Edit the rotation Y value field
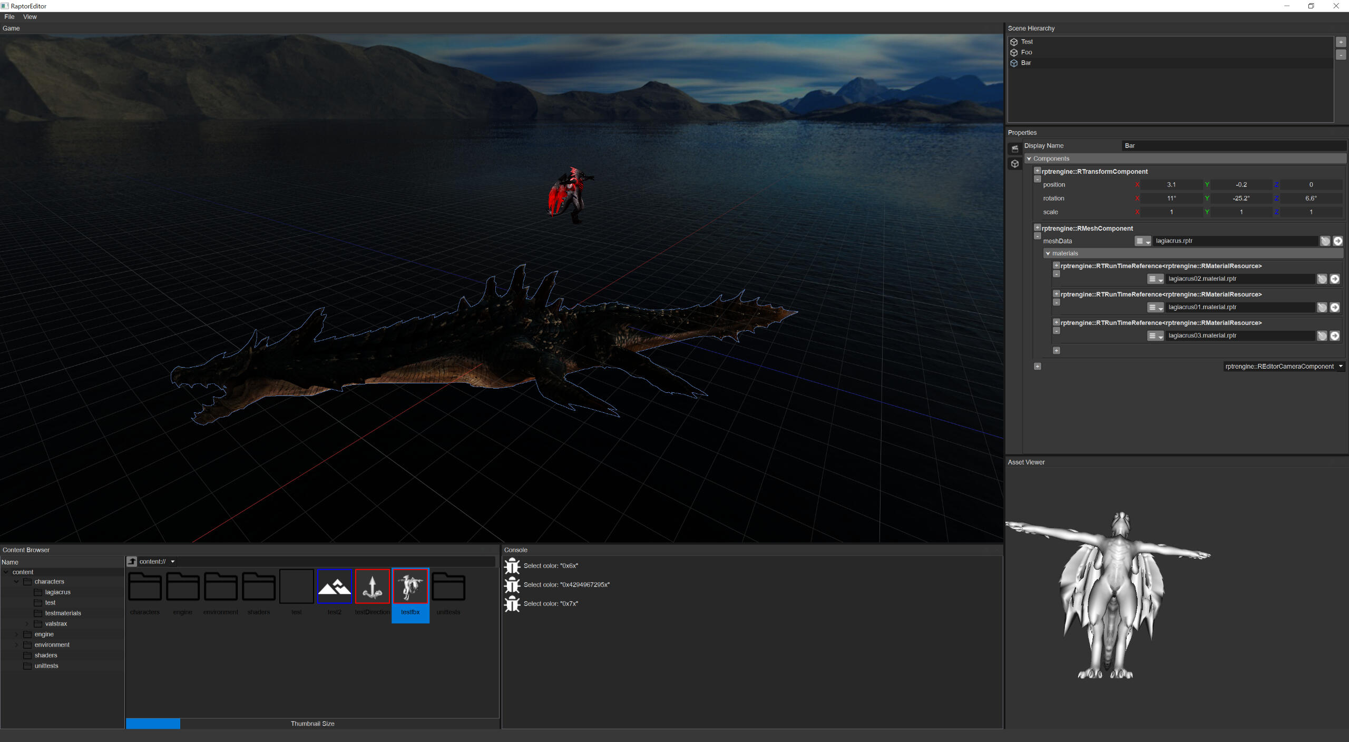 [1241, 199]
